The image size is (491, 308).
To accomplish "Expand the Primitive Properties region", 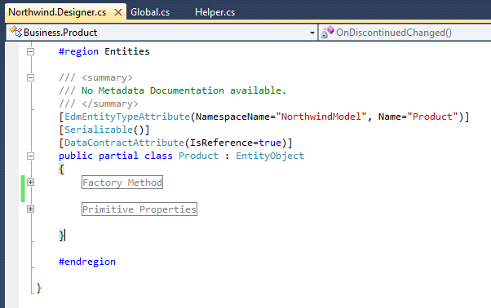I will 30,209.
